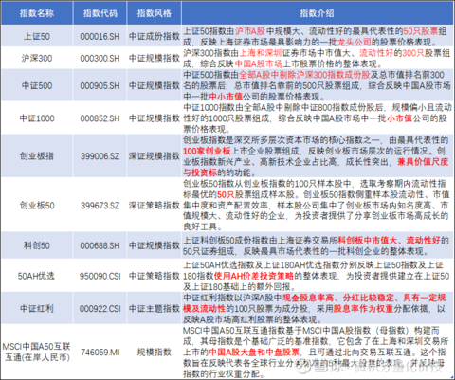The image size is (455, 380).
Task: Select the 50AH优选 index name cell
Action: click(37, 276)
